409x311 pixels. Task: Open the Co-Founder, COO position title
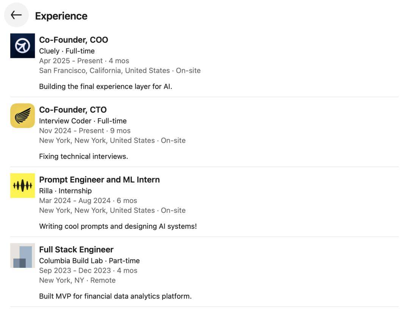pyautogui.click(x=73, y=40)
